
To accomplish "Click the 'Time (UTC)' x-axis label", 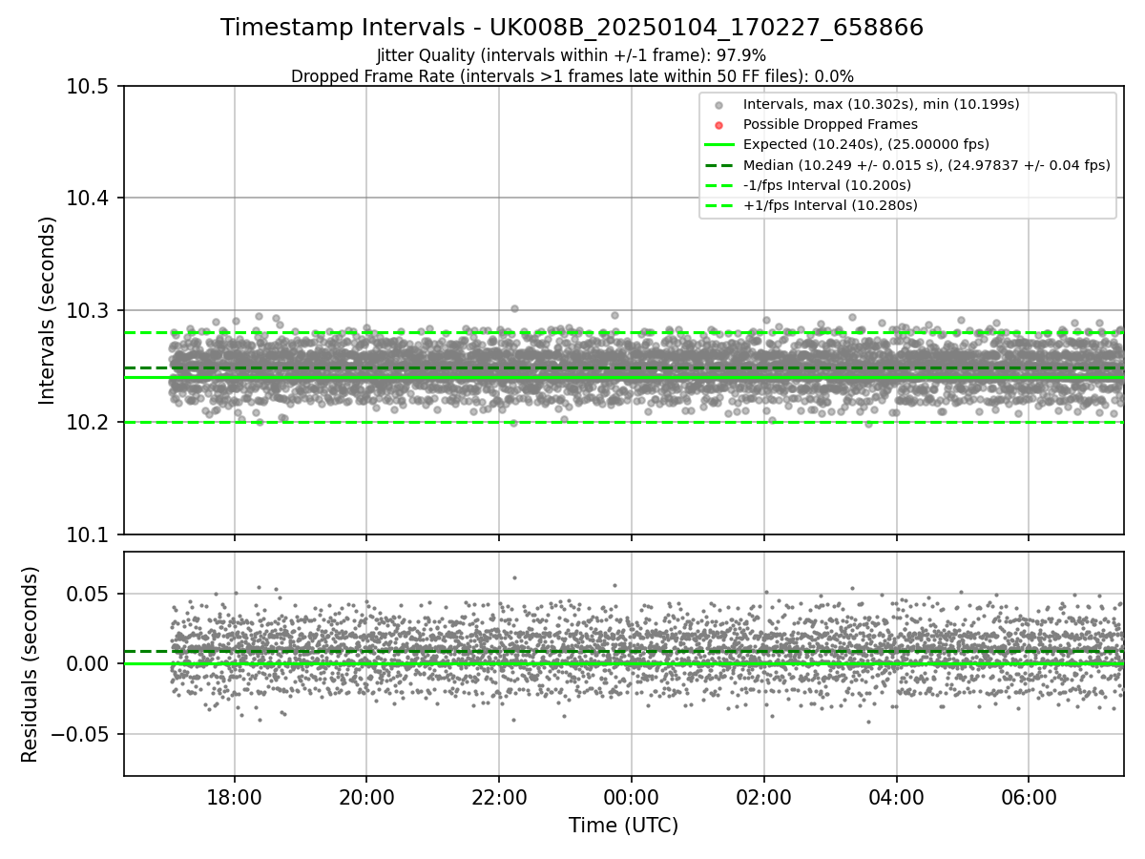I will [x=624, y=826].
